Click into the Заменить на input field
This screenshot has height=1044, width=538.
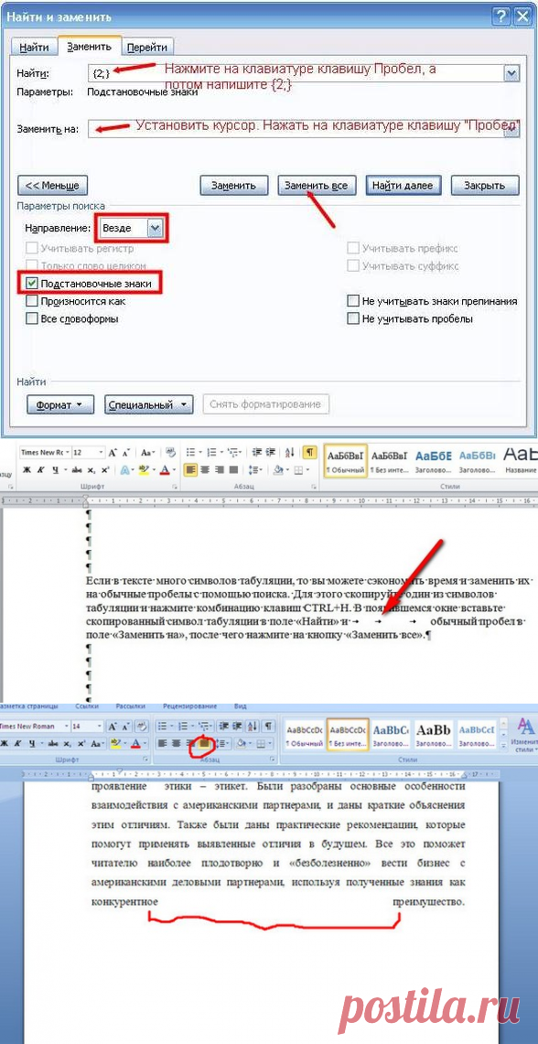pyautogui.click(x=303, y=129)
